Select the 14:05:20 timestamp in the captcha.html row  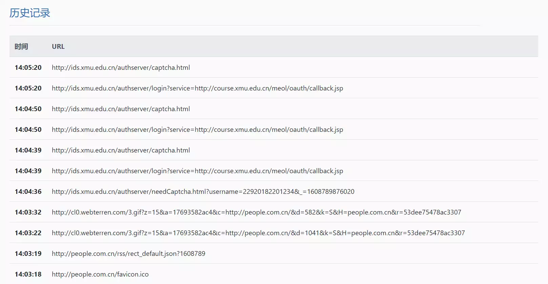coord(28,67)
